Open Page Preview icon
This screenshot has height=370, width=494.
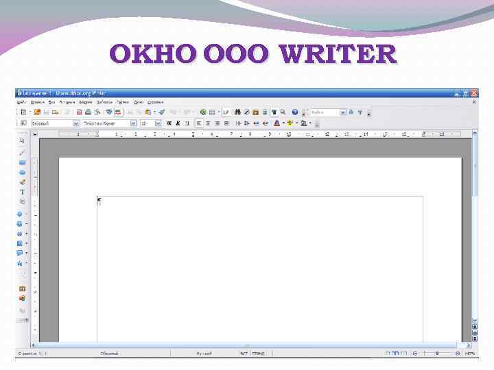coord(97,112)
